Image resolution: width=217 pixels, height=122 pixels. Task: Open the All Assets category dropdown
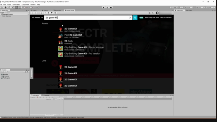pos(37,18)
